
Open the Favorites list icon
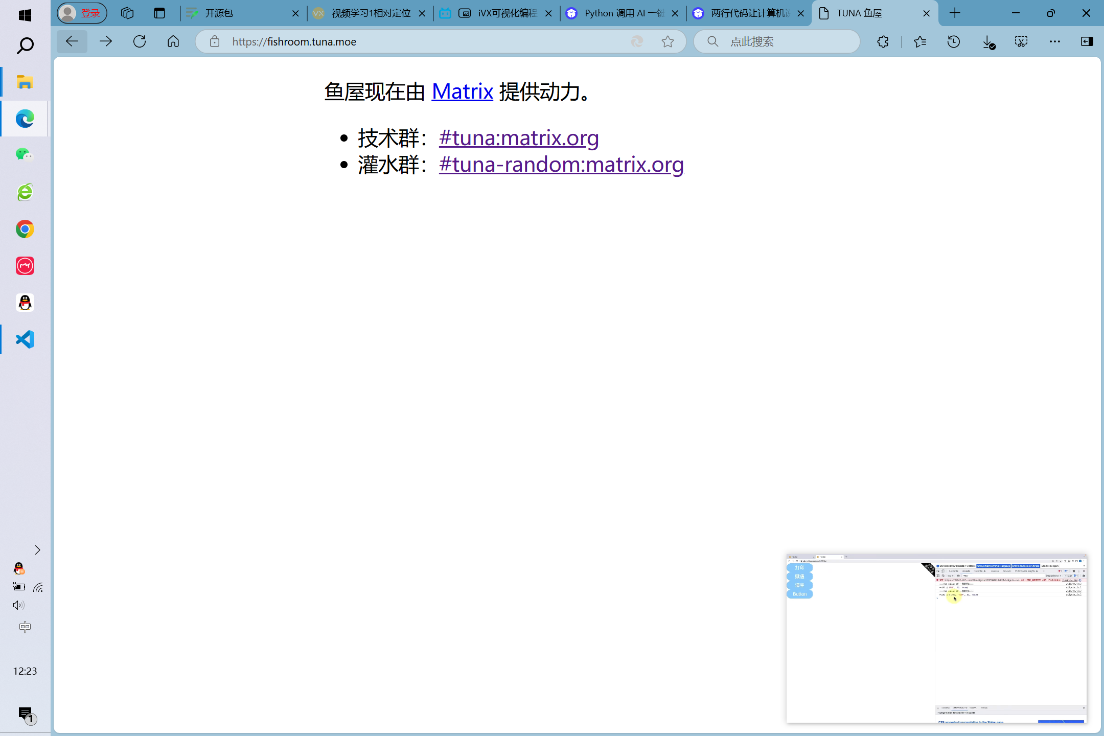[920, 41]
